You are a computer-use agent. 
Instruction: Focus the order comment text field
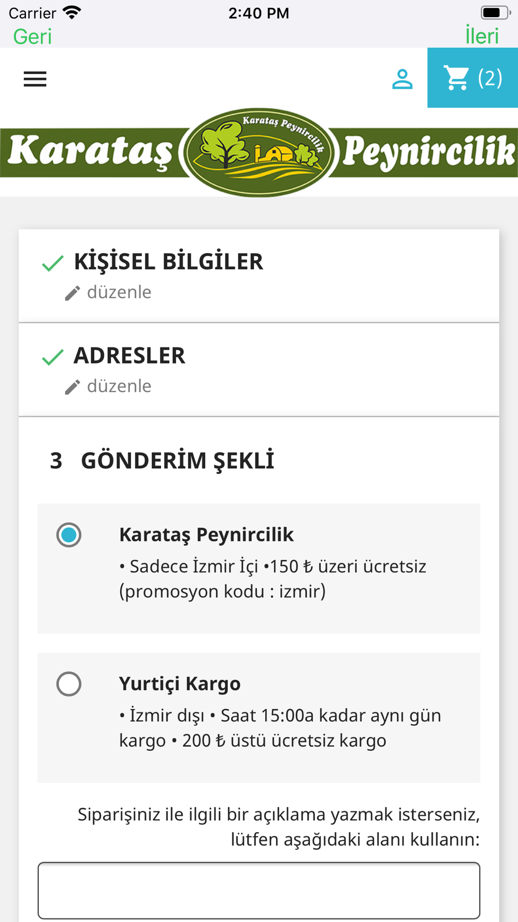pos(259,890)
